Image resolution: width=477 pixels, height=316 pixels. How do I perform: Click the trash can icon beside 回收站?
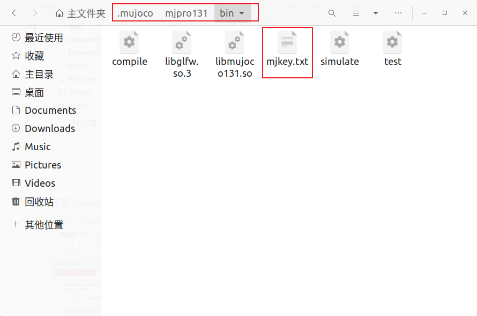coord(16,201)
